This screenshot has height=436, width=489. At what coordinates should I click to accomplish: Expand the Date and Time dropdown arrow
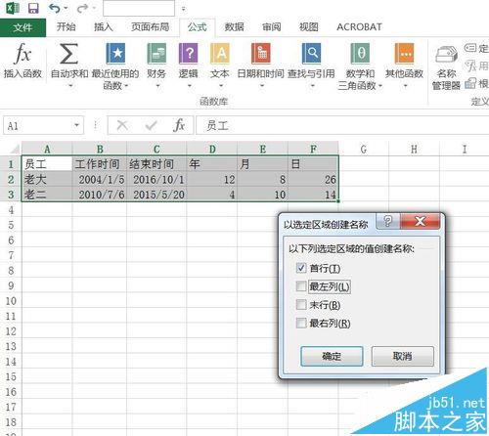pyautogui.click(x=261, y=86)
